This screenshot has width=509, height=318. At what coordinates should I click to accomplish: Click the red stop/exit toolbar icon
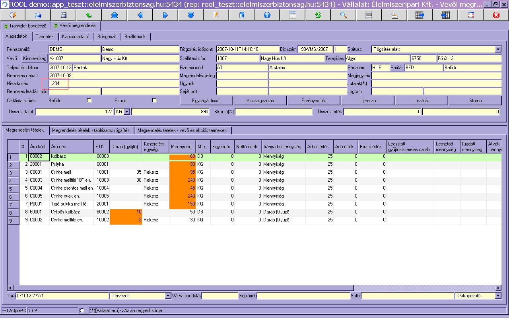point(496,15)
